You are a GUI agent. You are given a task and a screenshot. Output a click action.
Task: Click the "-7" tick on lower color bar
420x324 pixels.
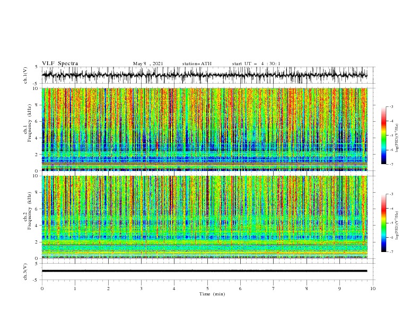click(x=391, y=252)
